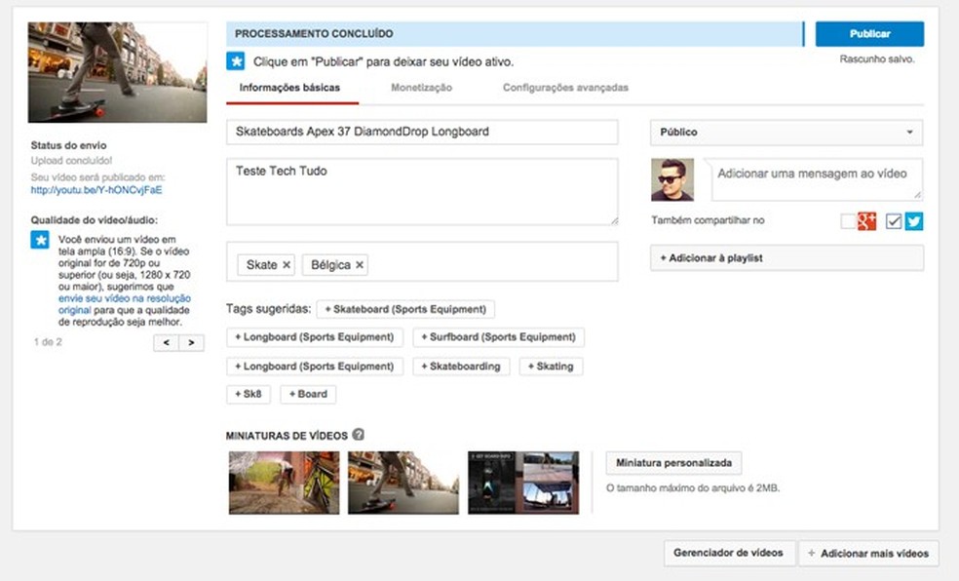Click the help icon beside Miniaturas de vídeos
Screen dimensions: 959x581
[x=359, y=435]
